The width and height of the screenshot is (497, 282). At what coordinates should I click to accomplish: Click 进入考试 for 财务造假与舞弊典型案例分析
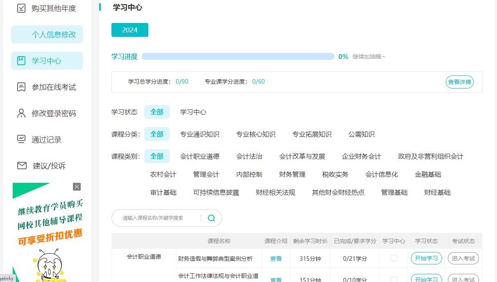[x=463, y=258]
